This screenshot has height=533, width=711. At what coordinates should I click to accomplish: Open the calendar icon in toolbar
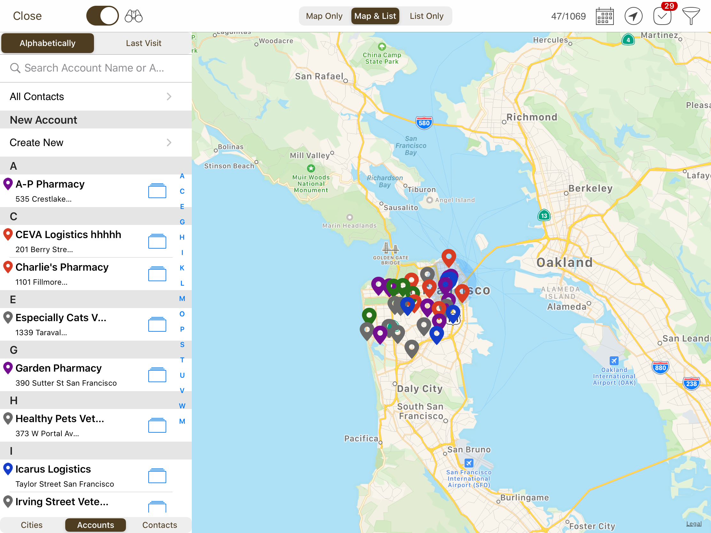tap(604, 16)
